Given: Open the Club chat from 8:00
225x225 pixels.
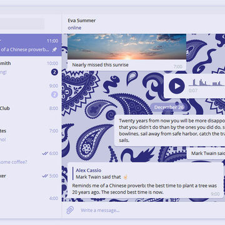Looking at the screenshot, I should coord(31,112).
